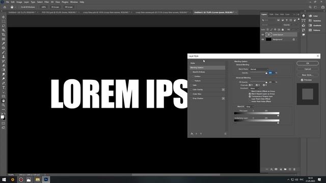
Task: Delete layer via Layers panel trash icon
Action: (294, 169)
